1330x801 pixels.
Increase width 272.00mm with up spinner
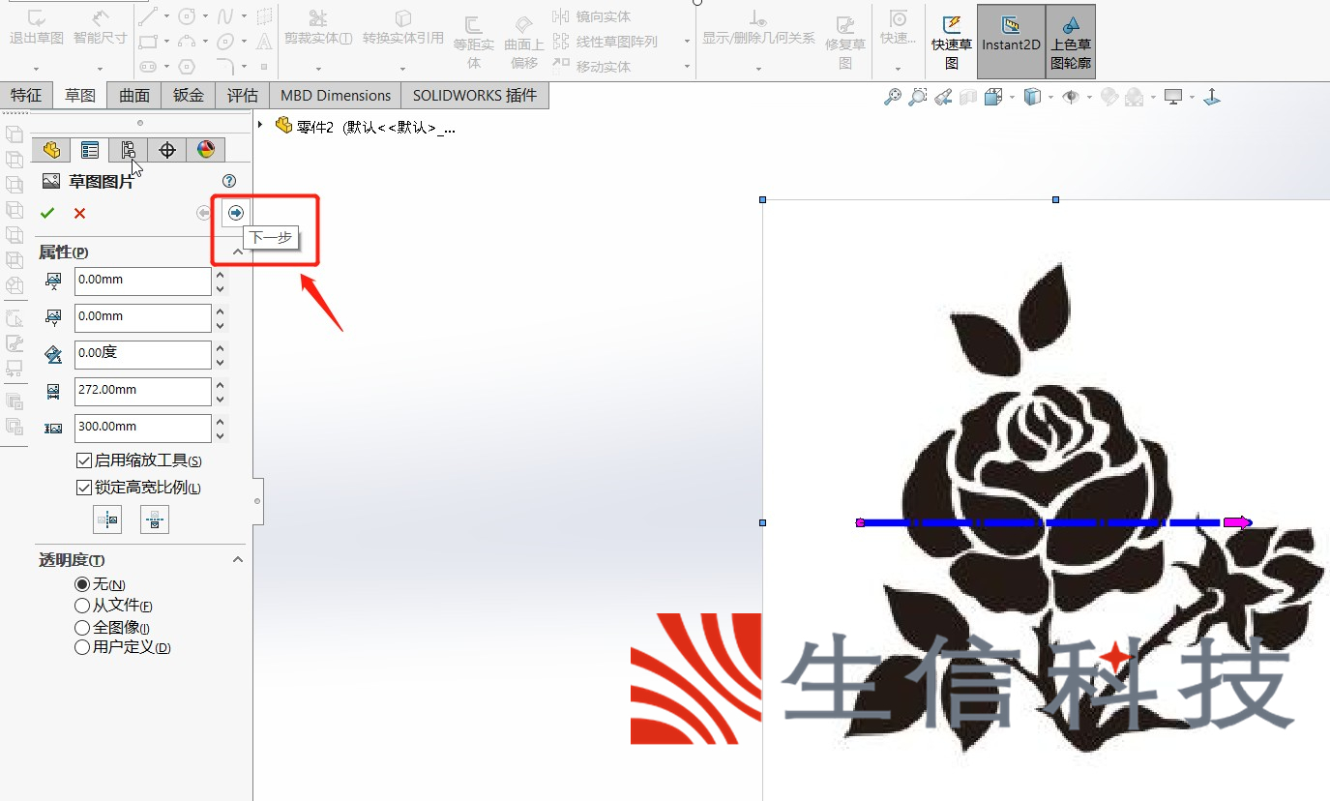(x=221, y=385)
